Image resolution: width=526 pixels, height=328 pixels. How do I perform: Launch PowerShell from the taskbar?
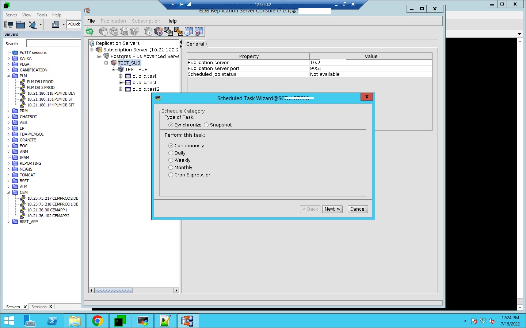tap(52, 321)
